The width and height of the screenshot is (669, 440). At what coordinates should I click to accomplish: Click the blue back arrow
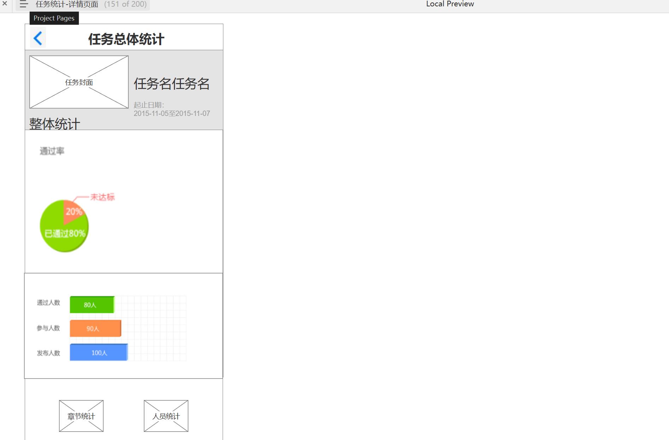pos(38,38)
